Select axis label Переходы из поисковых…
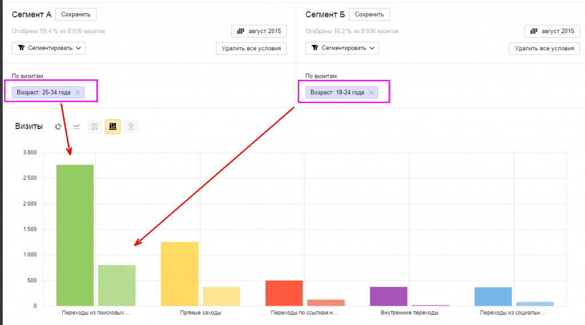The image size is (585, 325). [95, 312]
